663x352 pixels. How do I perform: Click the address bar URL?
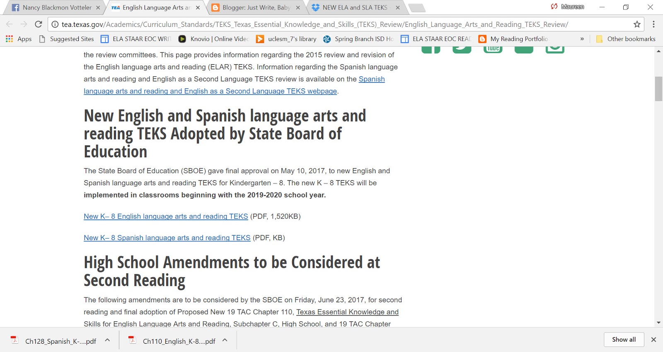pyautogui.click(x=315, y=24)
